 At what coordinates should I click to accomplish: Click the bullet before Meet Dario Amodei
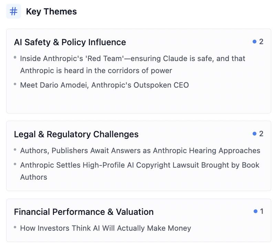(x=15, y=84)
